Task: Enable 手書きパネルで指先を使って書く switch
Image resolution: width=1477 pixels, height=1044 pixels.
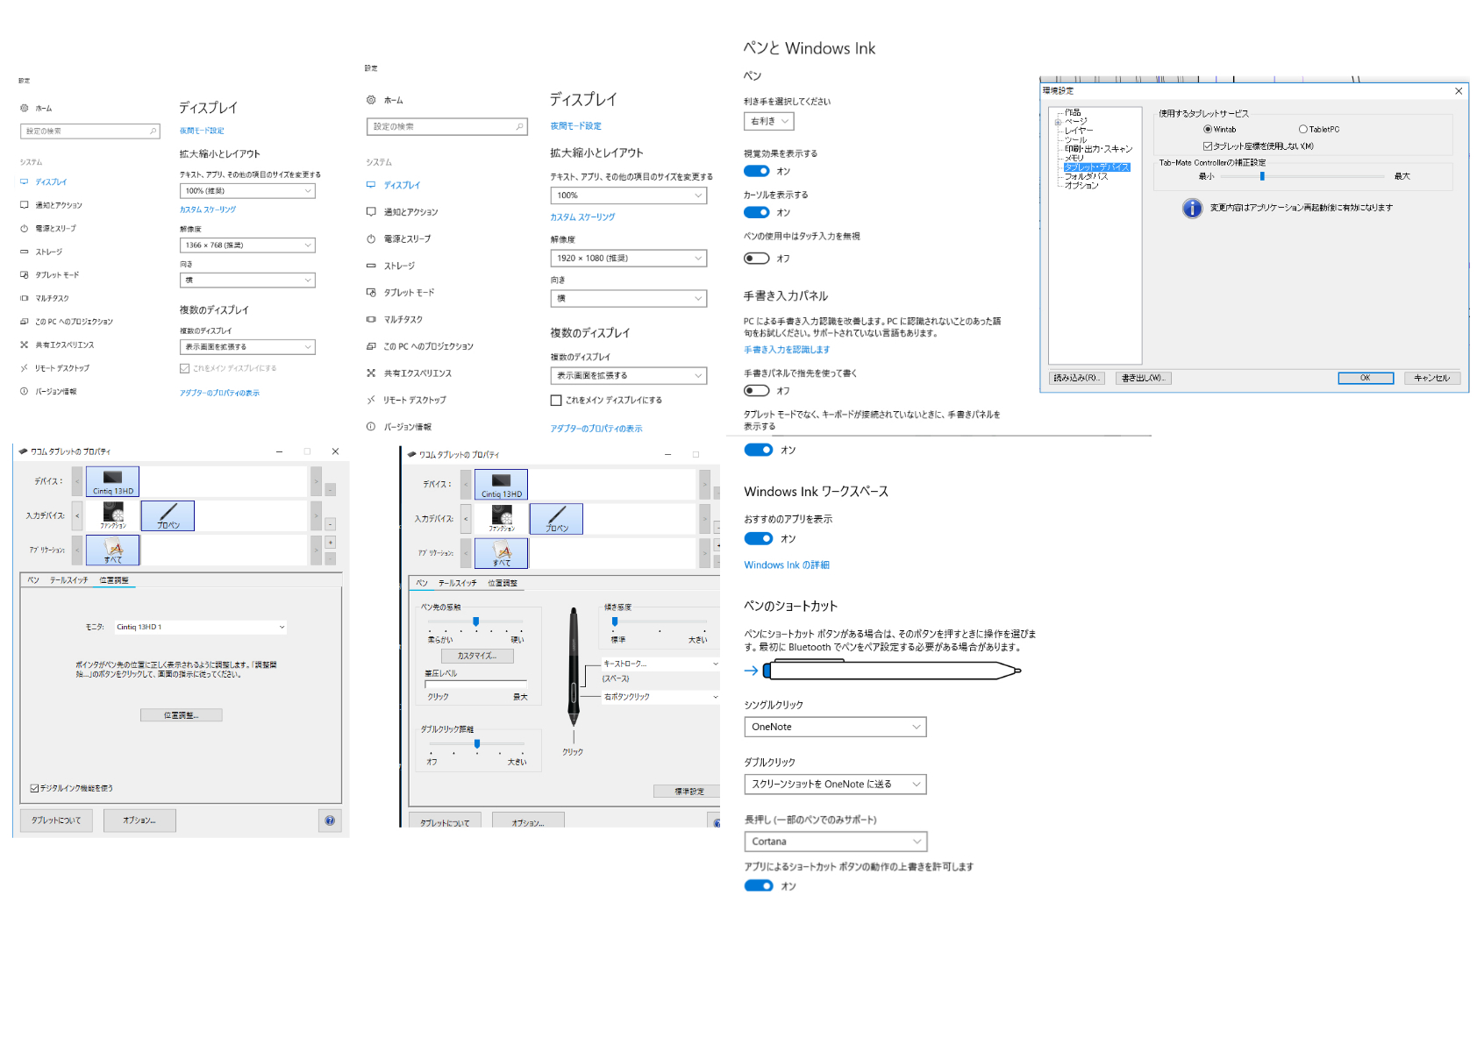Action: pyautogui.click(x=757, y=391)
